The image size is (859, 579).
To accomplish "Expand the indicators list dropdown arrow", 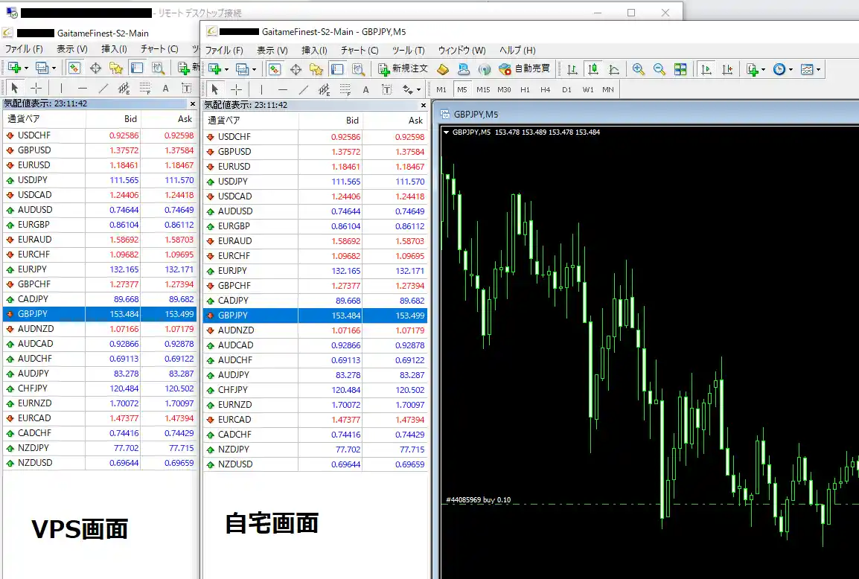I will click(763, 70).
